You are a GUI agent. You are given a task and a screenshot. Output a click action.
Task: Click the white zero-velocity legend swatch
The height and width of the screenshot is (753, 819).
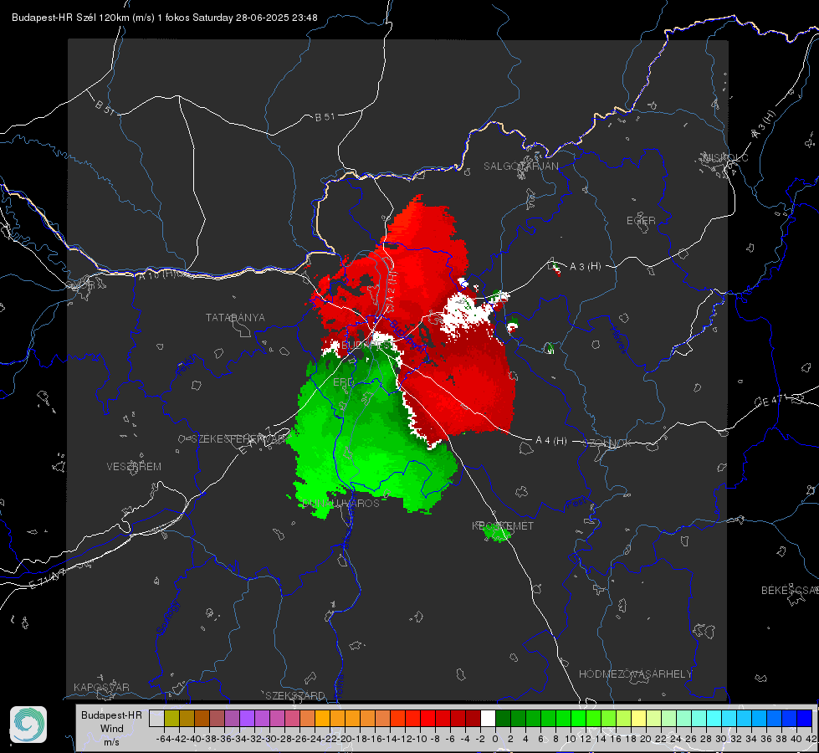tap(488, 718)
